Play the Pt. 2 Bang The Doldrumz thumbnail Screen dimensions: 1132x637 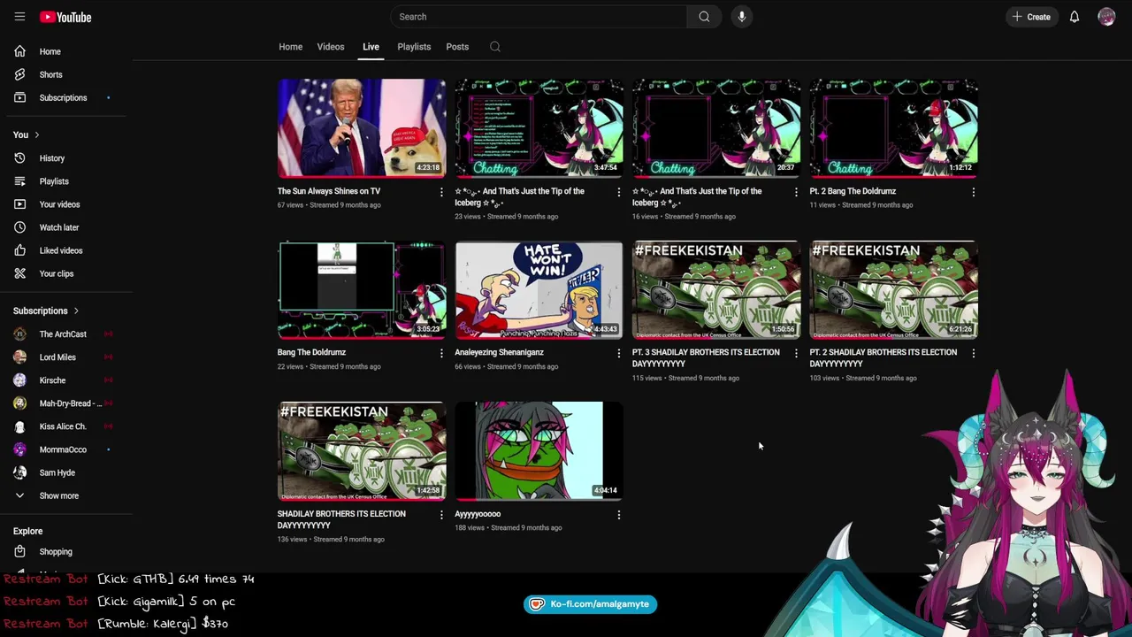click(x=893, y=128)
